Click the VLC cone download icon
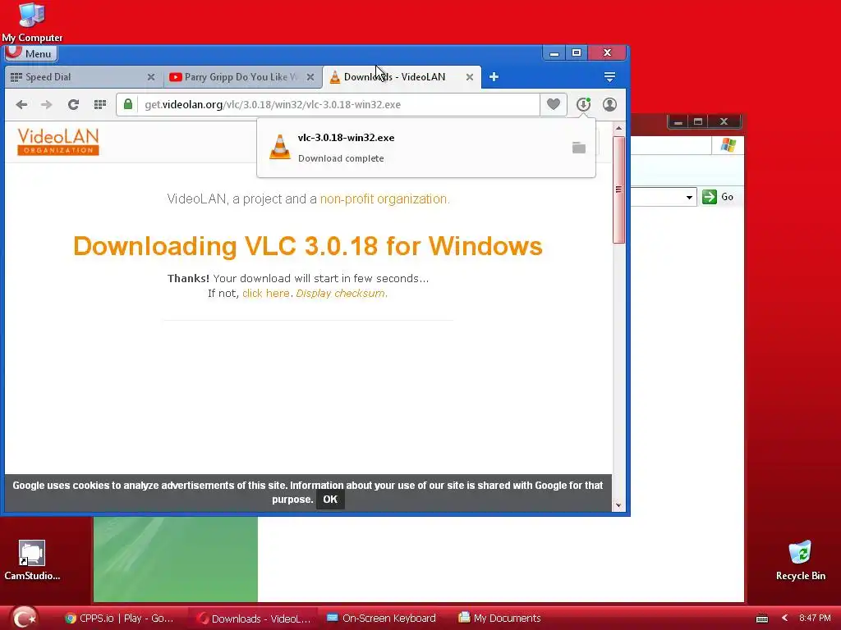This screenshot has width=841, height=630. point(279,147)
